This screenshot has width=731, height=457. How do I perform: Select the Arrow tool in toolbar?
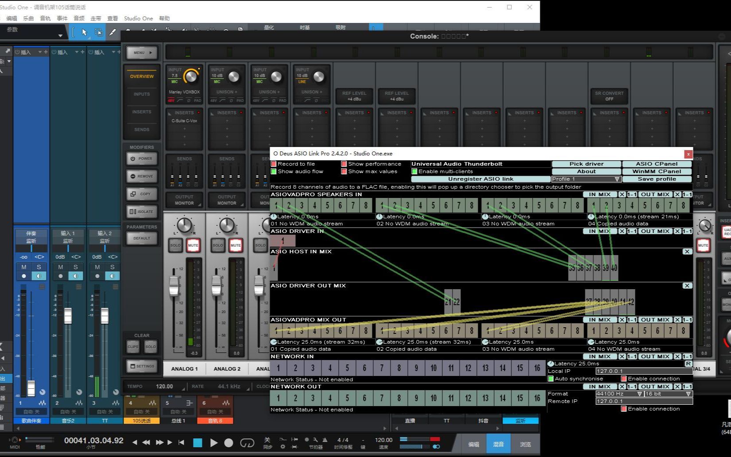(84, 32)
